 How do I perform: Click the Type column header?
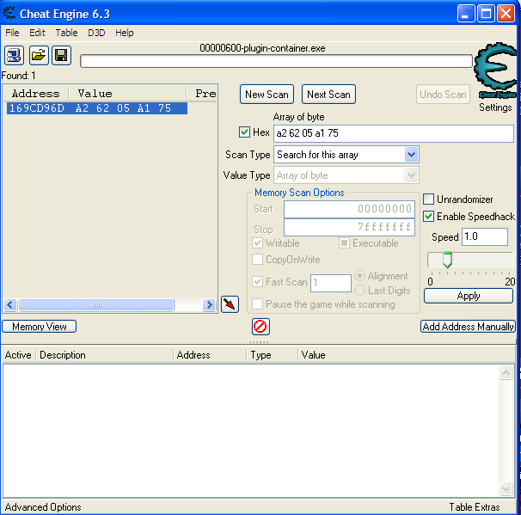(x=272, y=355)
